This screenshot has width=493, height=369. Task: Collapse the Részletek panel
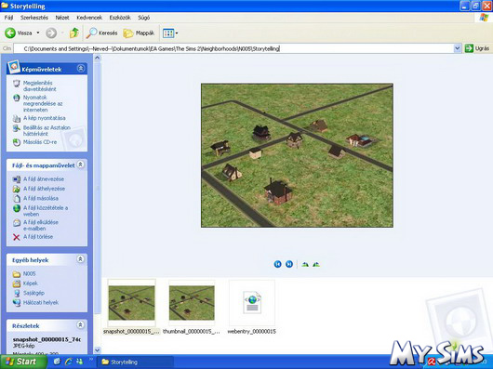click(x=81, y=324)
